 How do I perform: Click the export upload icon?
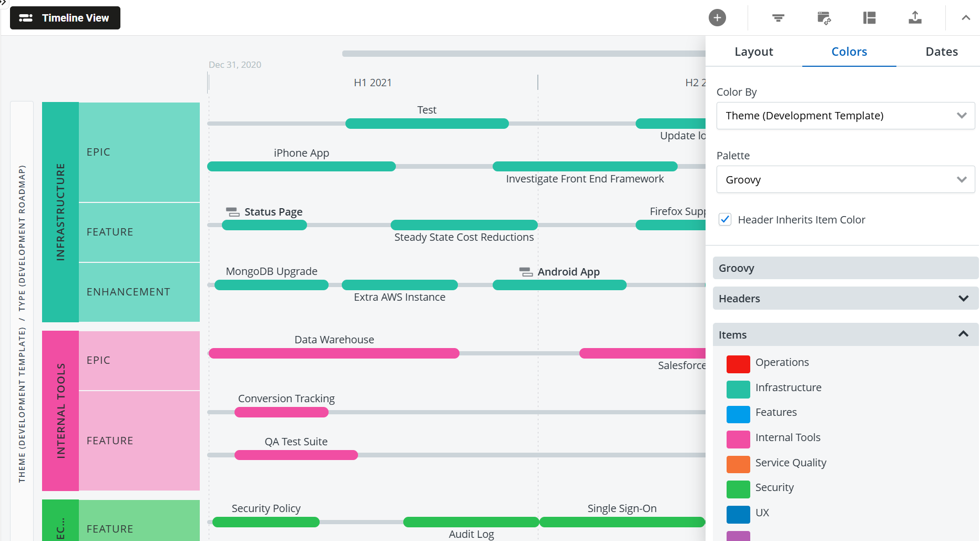915,18
